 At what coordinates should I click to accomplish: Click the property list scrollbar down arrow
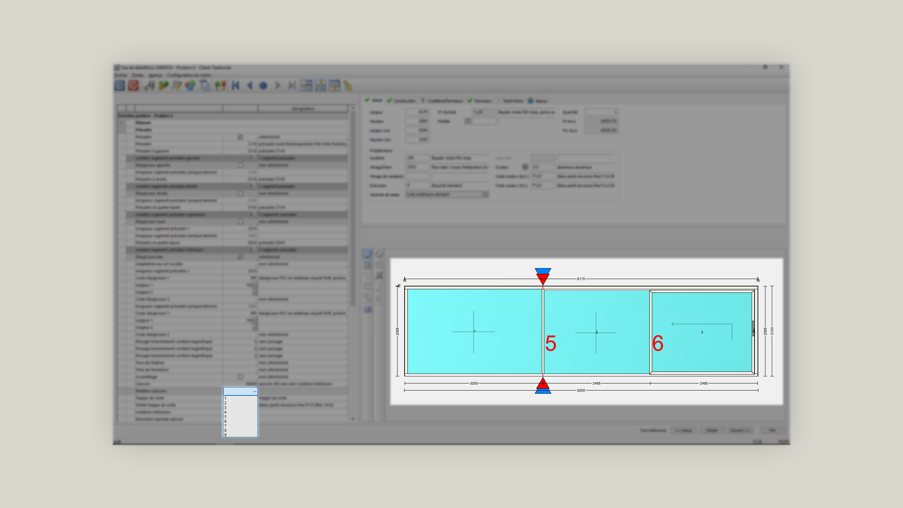(x=353, y=419)
